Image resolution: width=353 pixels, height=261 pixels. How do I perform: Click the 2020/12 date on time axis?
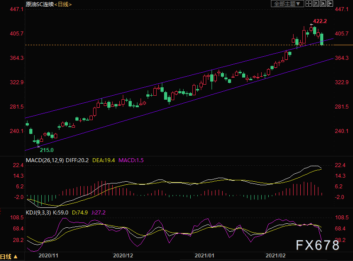123,256
